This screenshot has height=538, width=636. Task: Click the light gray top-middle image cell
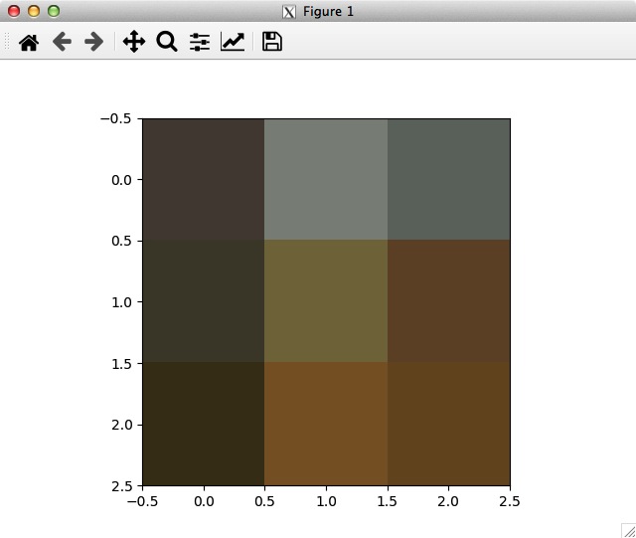pos(326,179)
